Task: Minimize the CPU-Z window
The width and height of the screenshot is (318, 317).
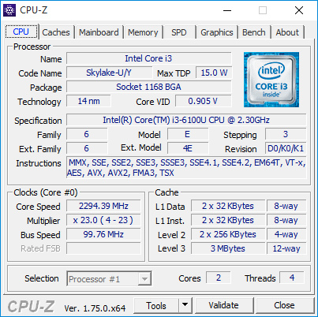Action: pyautogui.click(x=227, y=11)
